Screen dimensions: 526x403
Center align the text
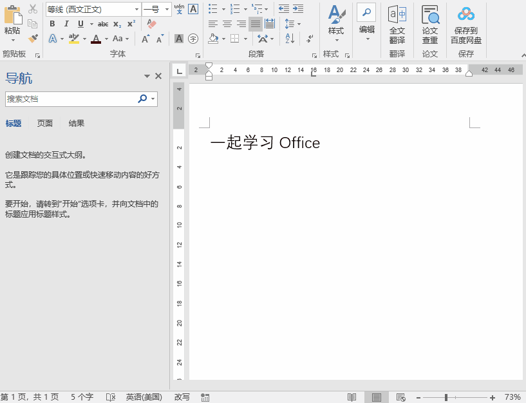point(227,24)
